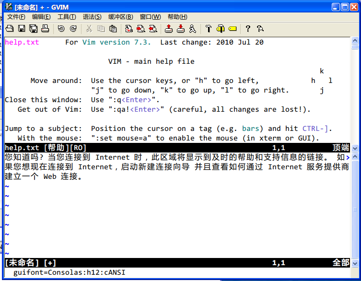The image size is (361, 281).
Task: Click the Build Tags icon
Action: point(221,29)
